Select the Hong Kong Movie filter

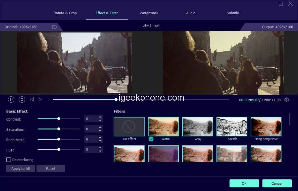tap(266, 126)
